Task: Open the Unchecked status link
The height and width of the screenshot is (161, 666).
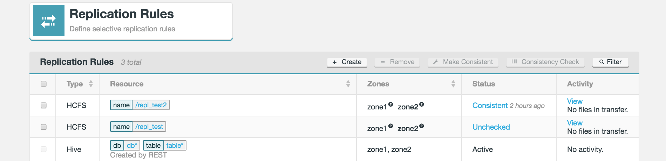Action: [491, 127]
